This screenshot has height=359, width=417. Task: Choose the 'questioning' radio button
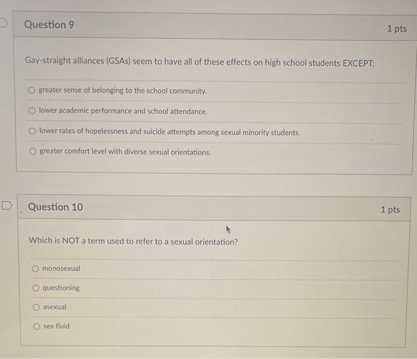(x=36, y=288)
